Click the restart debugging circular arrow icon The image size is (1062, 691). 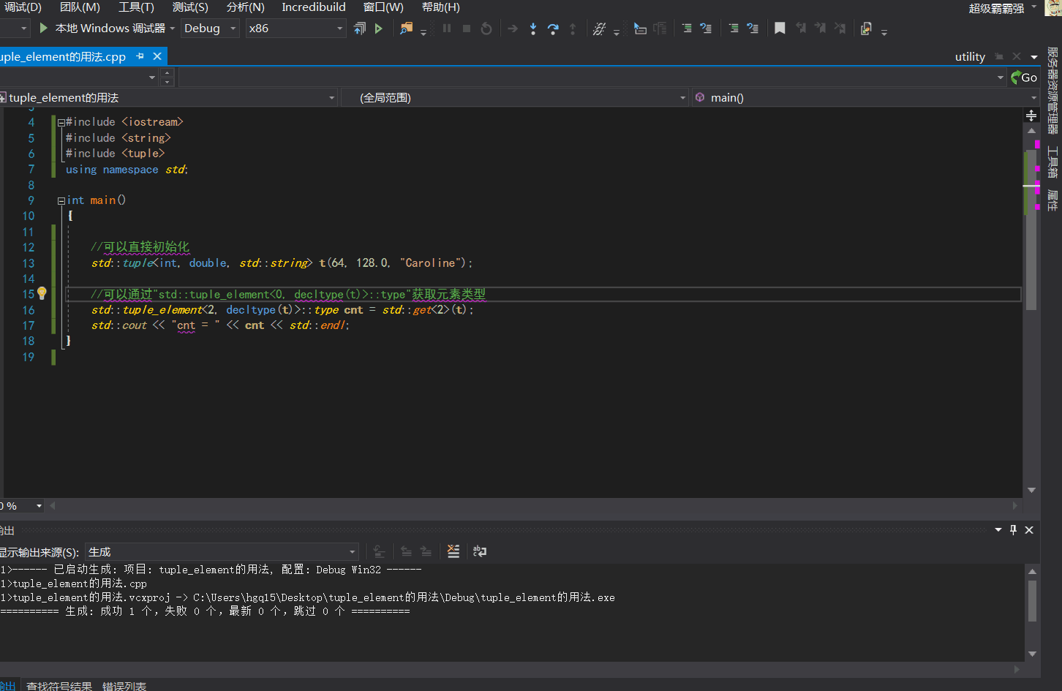pyautogui.click(x=486, y=29)
